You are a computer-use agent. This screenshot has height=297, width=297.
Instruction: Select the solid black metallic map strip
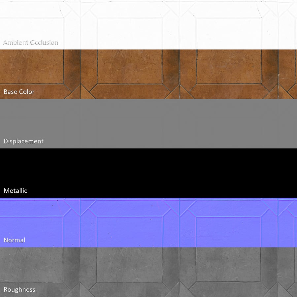click(x=148, y=173)
